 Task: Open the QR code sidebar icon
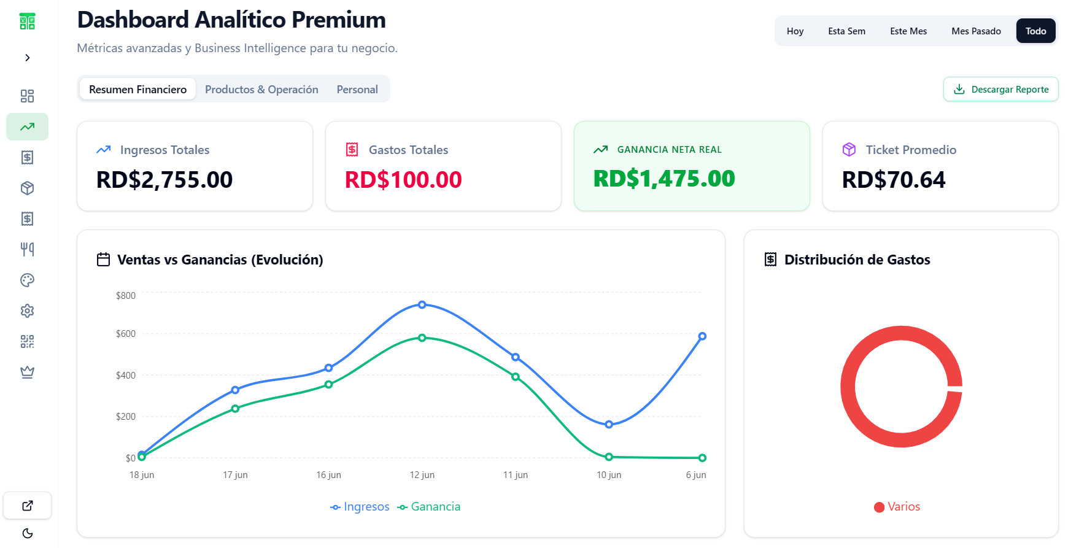27,341
